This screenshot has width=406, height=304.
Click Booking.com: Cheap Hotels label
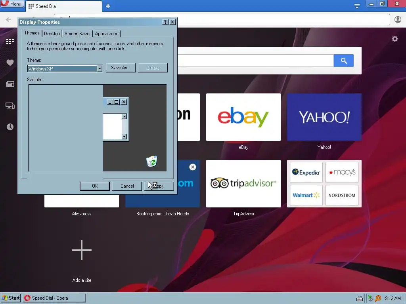tap(163, 214)
